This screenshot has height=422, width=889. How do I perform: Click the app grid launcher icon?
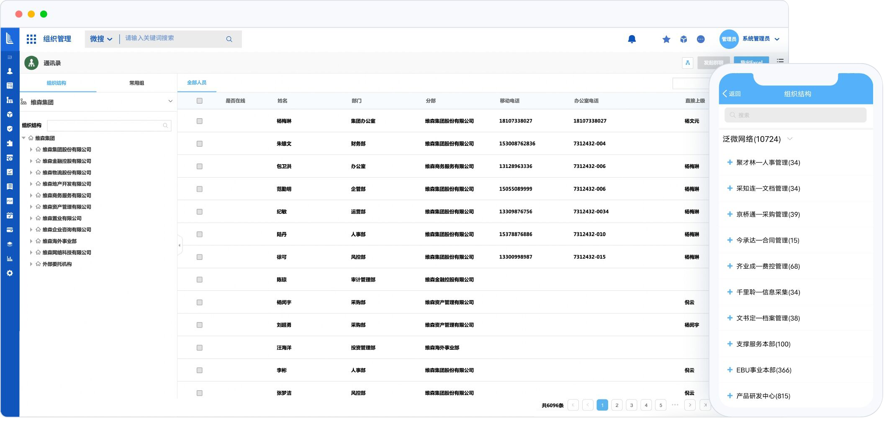(31, 39)
